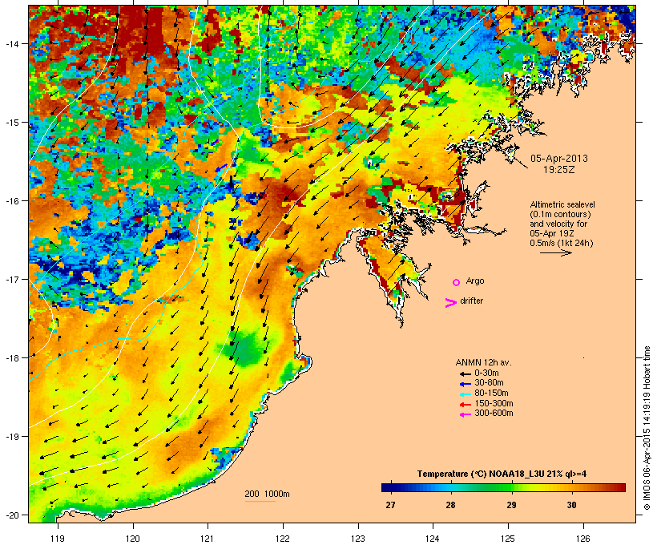Click the 'ANMN 12h av.' heading
657x545 pixels.
click(x=483, y=362)
